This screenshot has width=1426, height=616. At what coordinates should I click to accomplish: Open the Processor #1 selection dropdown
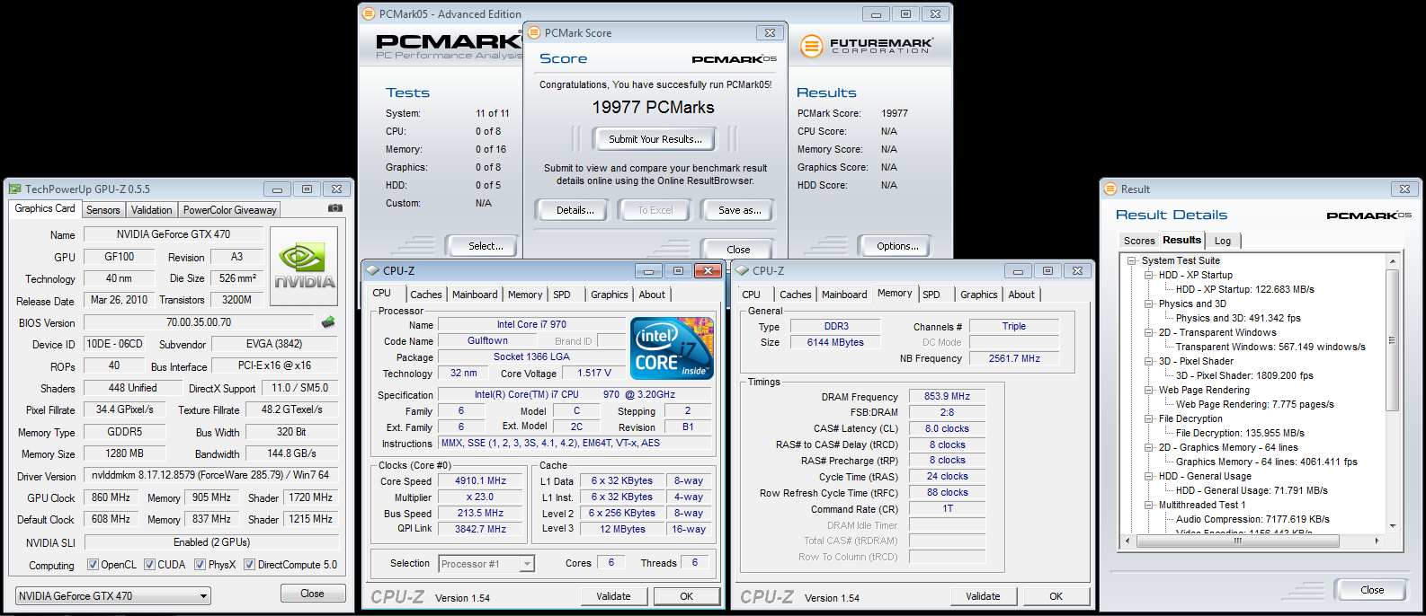(x=487, y=564)
